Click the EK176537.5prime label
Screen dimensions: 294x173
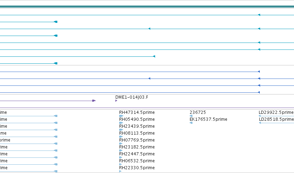[x=208, y=119]
